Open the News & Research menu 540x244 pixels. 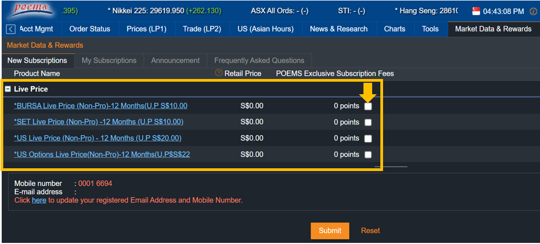[x=339, y=29]
